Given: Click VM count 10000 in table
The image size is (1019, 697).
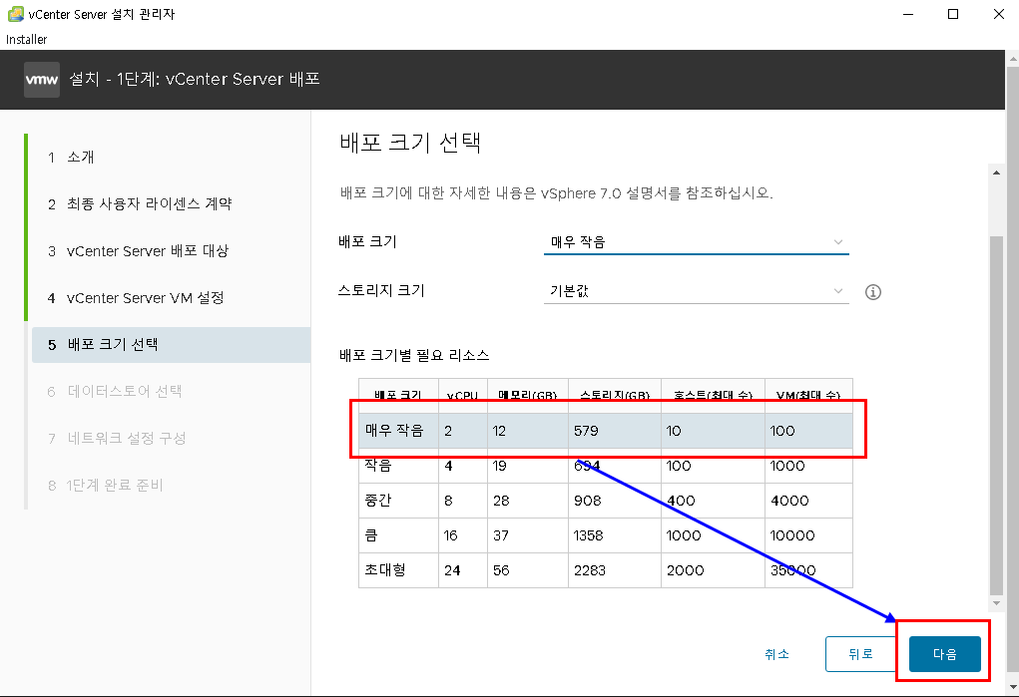Looking at the screenshot, I should pos(792,535).
